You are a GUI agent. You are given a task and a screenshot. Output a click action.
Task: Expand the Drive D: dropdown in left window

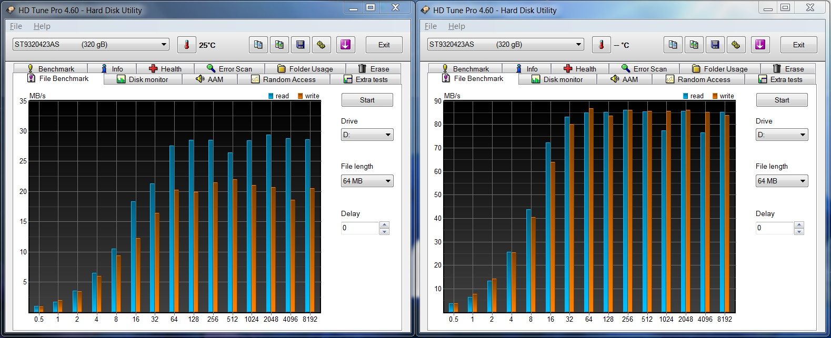click(367, 135)
